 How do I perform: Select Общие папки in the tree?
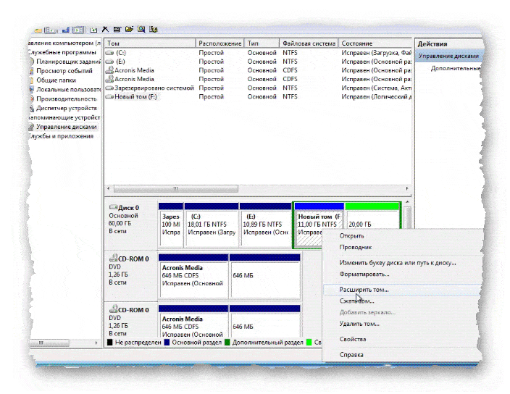56,80
